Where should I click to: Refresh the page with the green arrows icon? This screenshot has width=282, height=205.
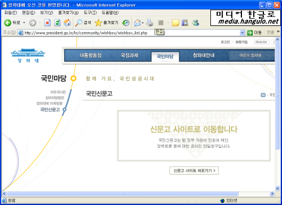pos(58,23)
